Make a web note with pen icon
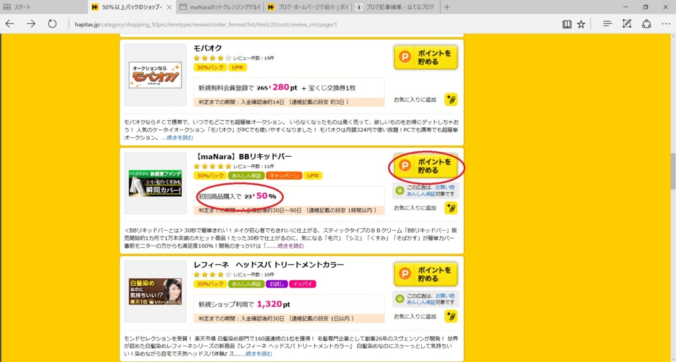The height and width of the screenshot is (362, 676). coord(627,24)
